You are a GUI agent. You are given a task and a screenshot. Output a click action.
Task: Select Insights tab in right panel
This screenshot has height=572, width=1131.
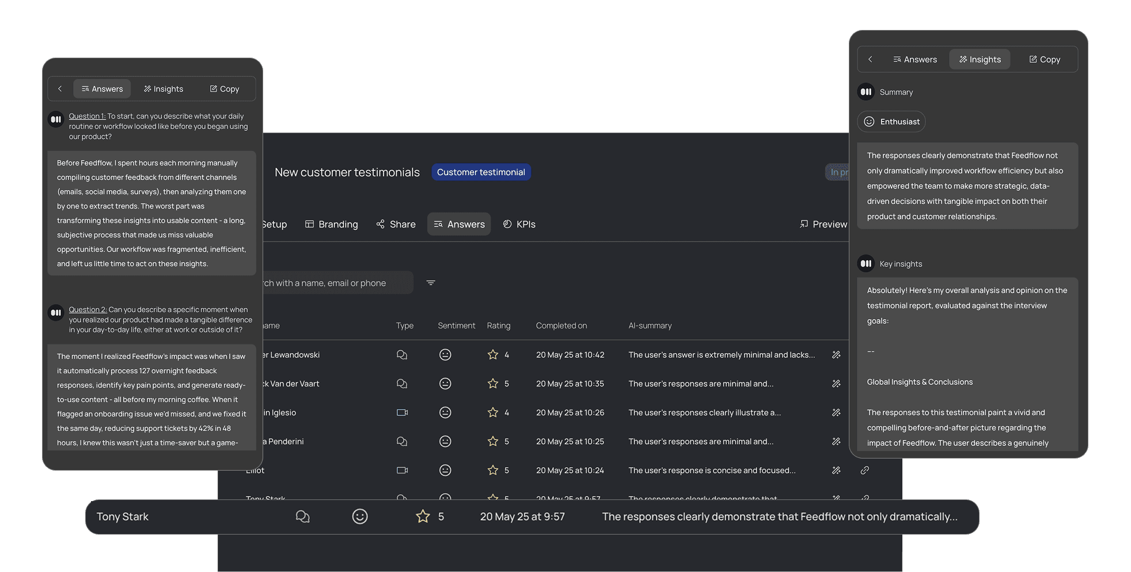[980, 59]
